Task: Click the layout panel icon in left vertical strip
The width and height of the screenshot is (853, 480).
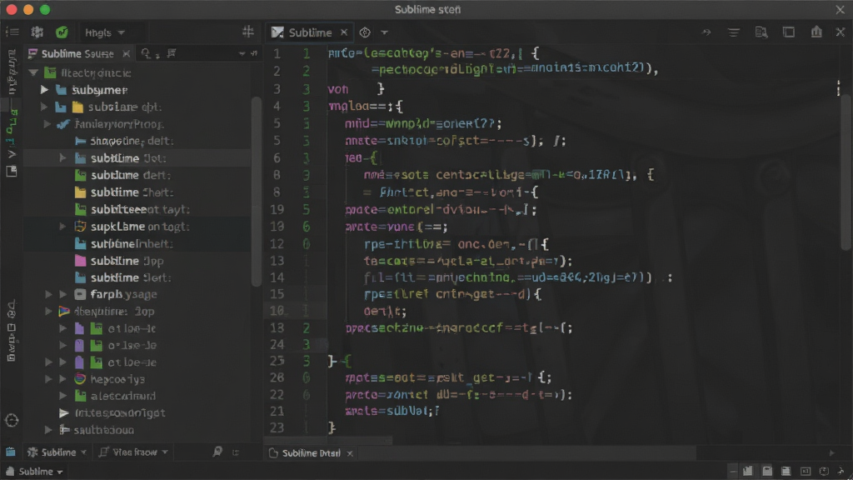Action: pyautogui.click(x=12, y=172)
